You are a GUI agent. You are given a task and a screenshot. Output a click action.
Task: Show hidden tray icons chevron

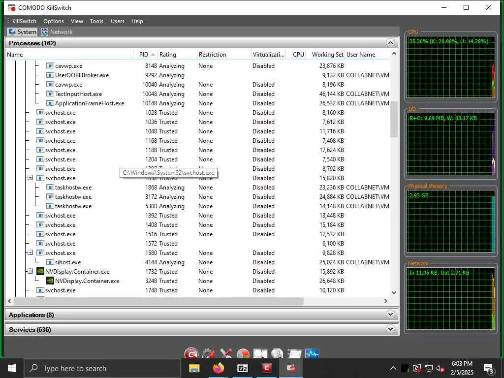click(393, 368)
